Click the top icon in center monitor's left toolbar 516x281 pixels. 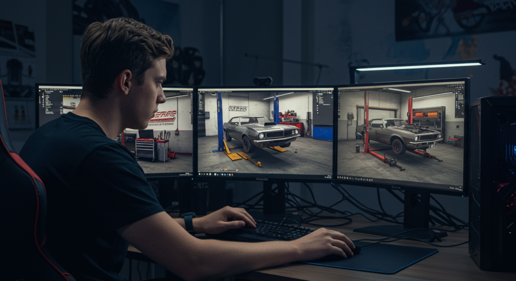[201, 95]
